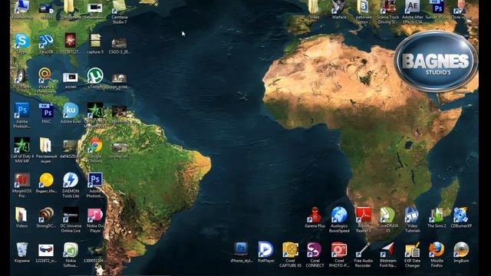Open Mozilla Firefox desktop icon
This screenshot has height=276, width=491.
pyautogui.click(x=437, y=249)
